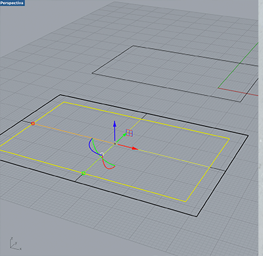Click the world XYZ axes icon
This screenshot has height=256, width=263.
pyautogui.click(x=15, y=243)
